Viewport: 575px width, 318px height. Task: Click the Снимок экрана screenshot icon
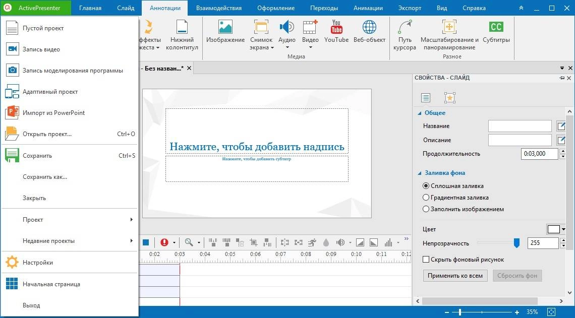[261, 28]
